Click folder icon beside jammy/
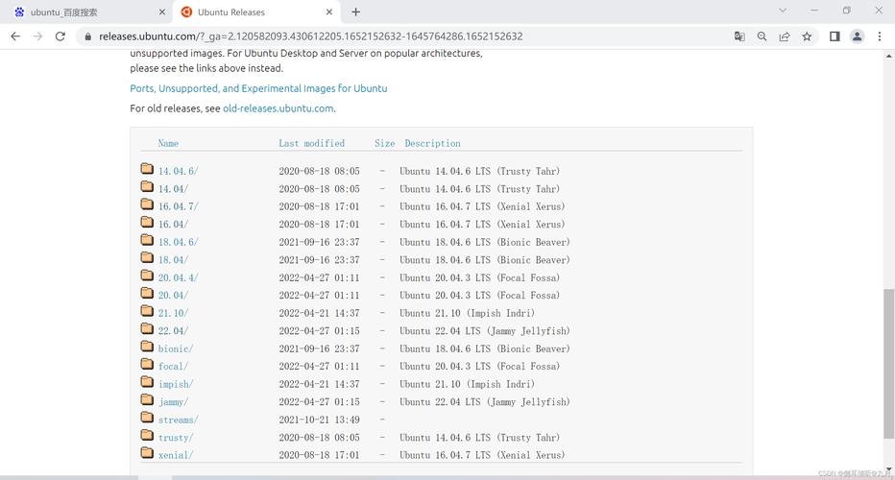 point(147,399)
